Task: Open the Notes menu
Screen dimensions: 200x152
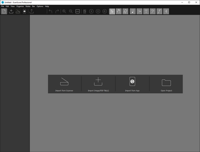Action: click(28, 6)
